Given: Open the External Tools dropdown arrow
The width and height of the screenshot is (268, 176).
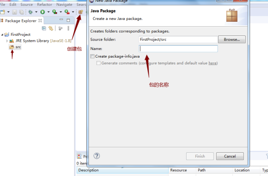Looking at the screenshot, I should pyautogui.click(x=73, y=12).
